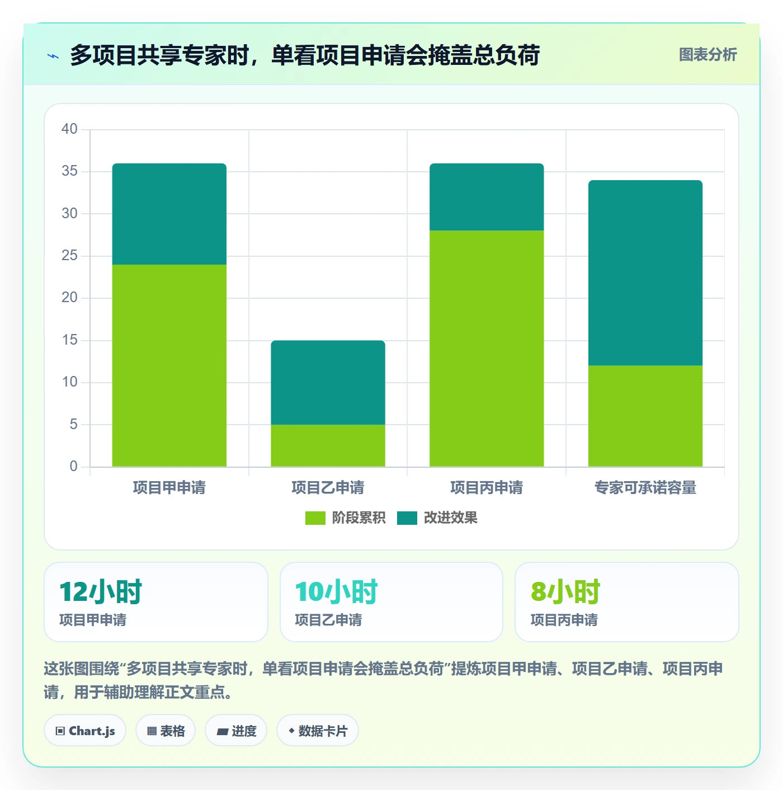Click the teal segment of 项目甲申请 bar
The image size is (783, 790).
tap(169, 214)
